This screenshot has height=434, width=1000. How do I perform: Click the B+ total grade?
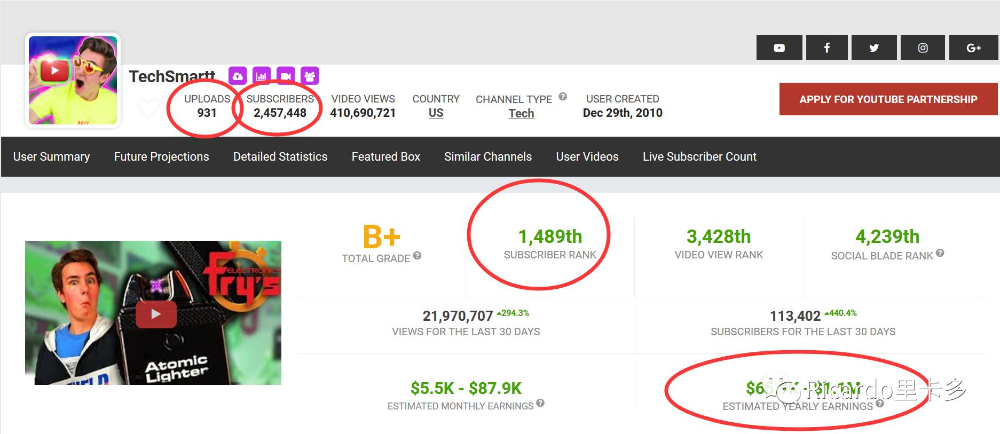pos(381,236)
